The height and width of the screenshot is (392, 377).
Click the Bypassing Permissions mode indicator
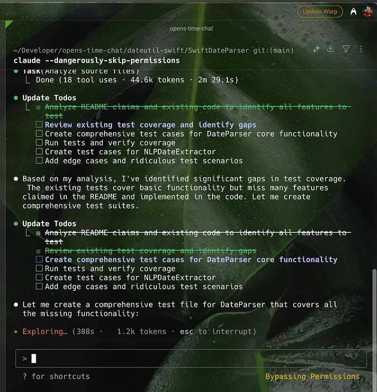[312, 376]
